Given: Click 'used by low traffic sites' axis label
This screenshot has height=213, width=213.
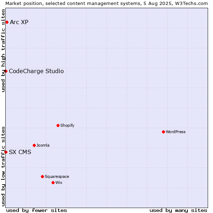Looking at the screenshot, I should [3, 166].
